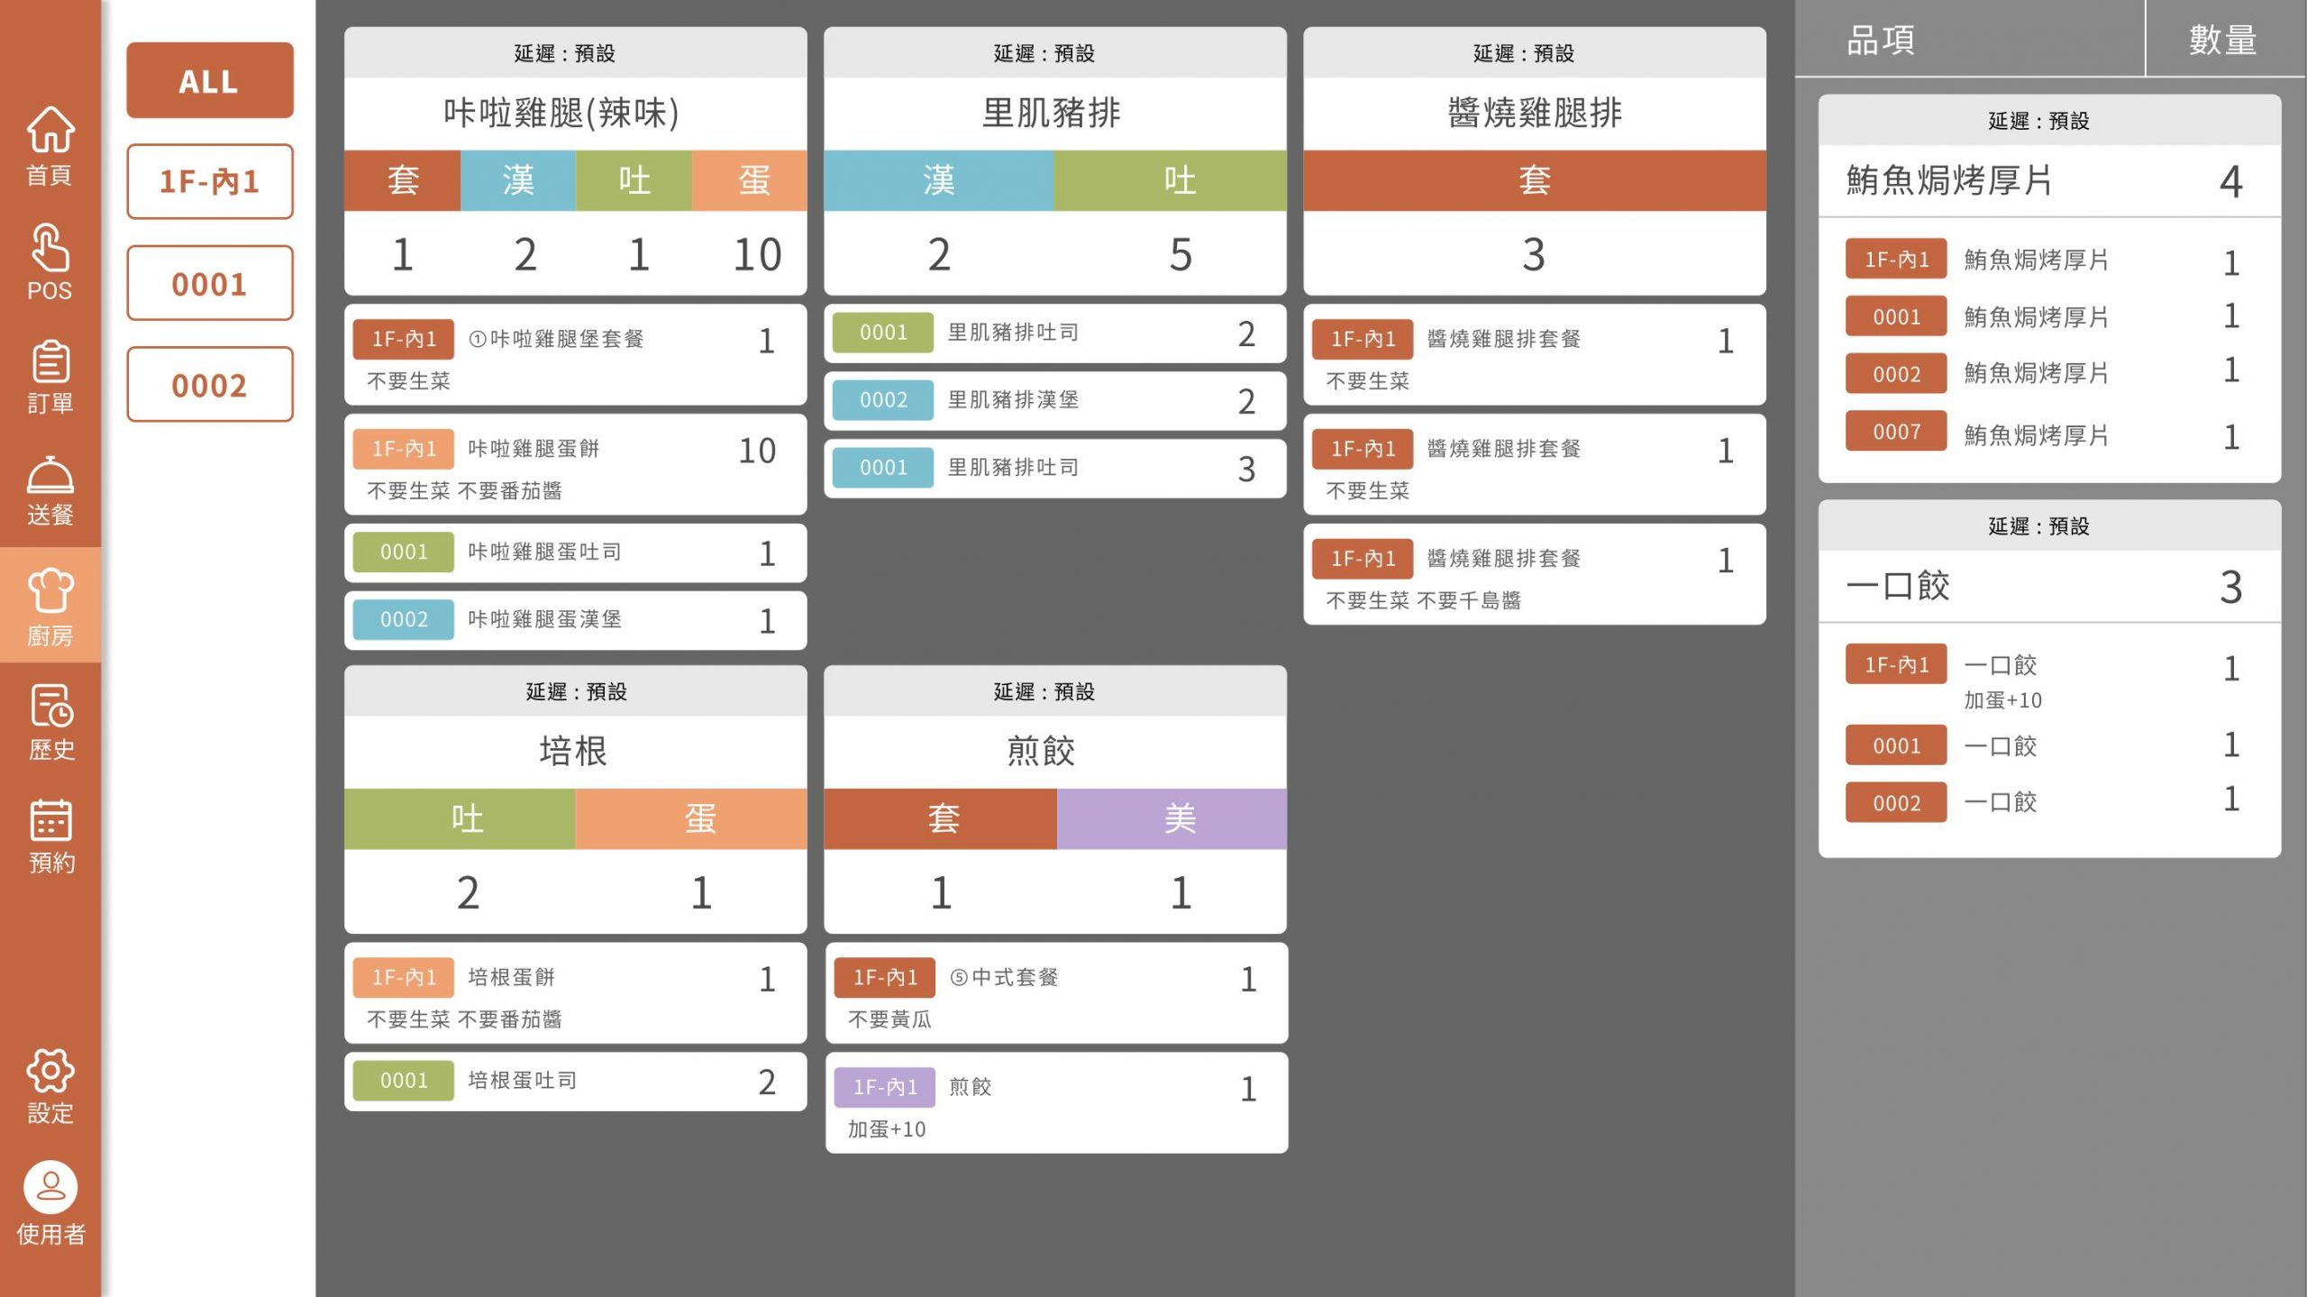Select 套 tab under 咔啦雞腿(辣味)
2307x1297 pixels.
pyautogui.click(x=402, y=180)
